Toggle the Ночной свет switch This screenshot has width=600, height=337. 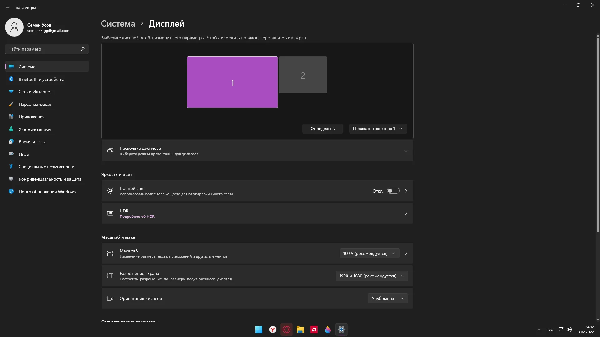[x=393, y=191]
